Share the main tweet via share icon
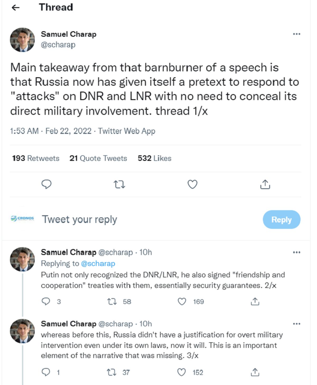 coord(265,184)
